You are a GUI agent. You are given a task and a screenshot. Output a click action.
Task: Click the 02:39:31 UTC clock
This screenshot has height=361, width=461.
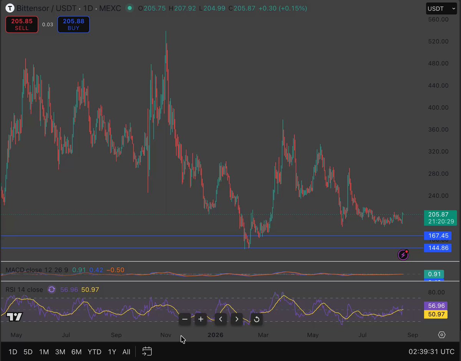pyautogui.click(x=431, y=352)
